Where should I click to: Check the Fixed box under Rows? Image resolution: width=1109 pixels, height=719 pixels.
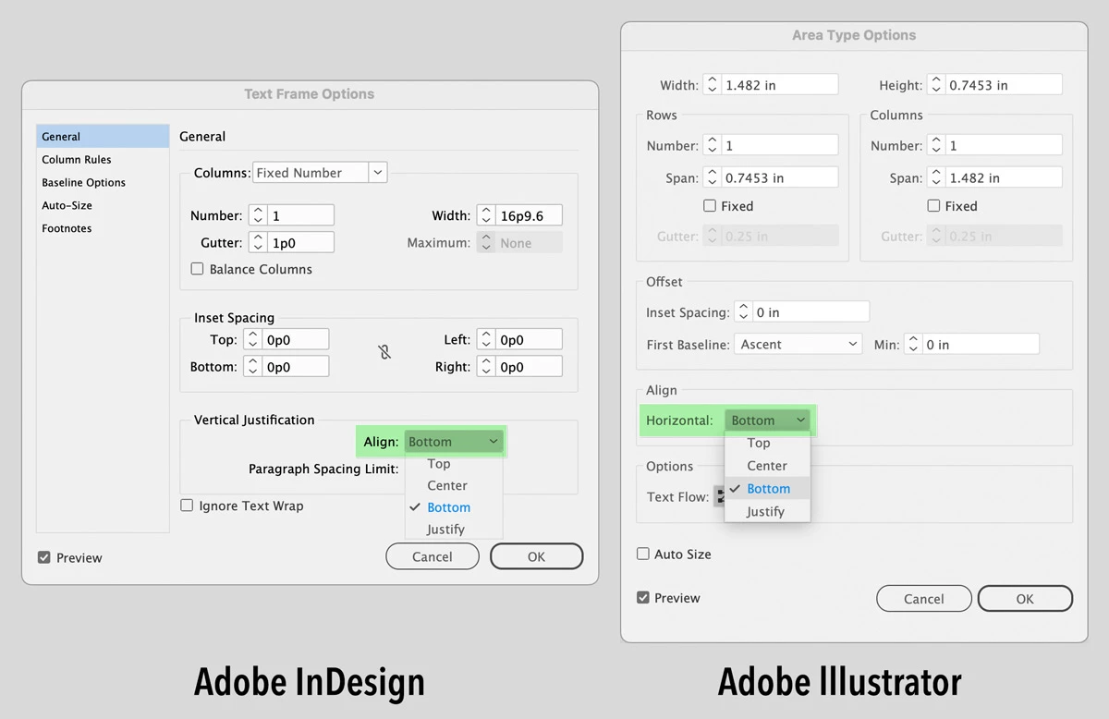[710, 206]
